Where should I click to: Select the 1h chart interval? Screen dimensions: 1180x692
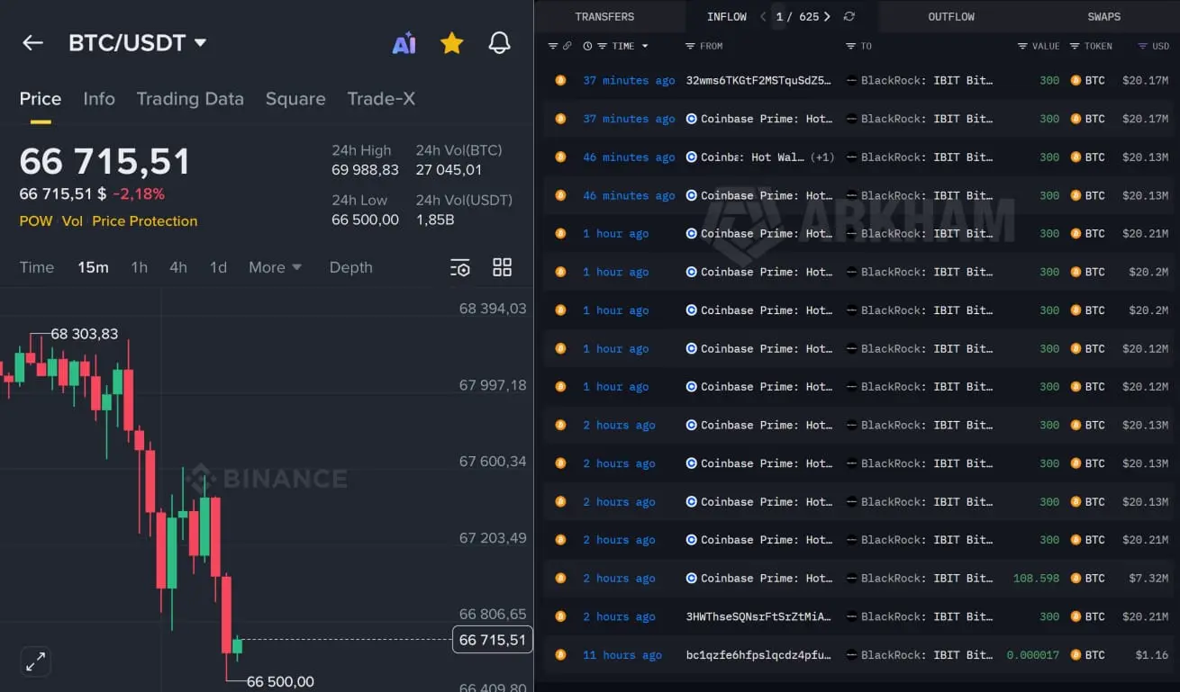[139, 267]
